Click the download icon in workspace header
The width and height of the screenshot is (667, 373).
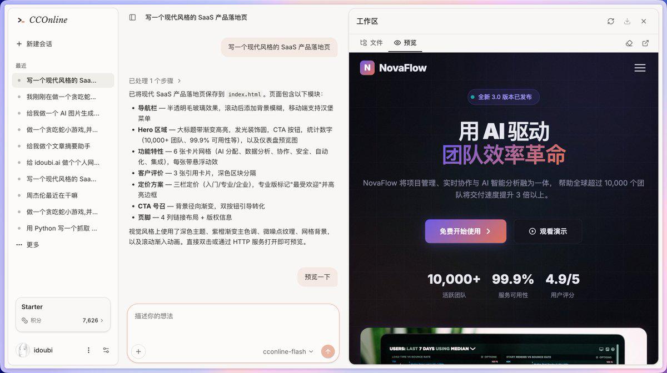[x=627, y=21]
